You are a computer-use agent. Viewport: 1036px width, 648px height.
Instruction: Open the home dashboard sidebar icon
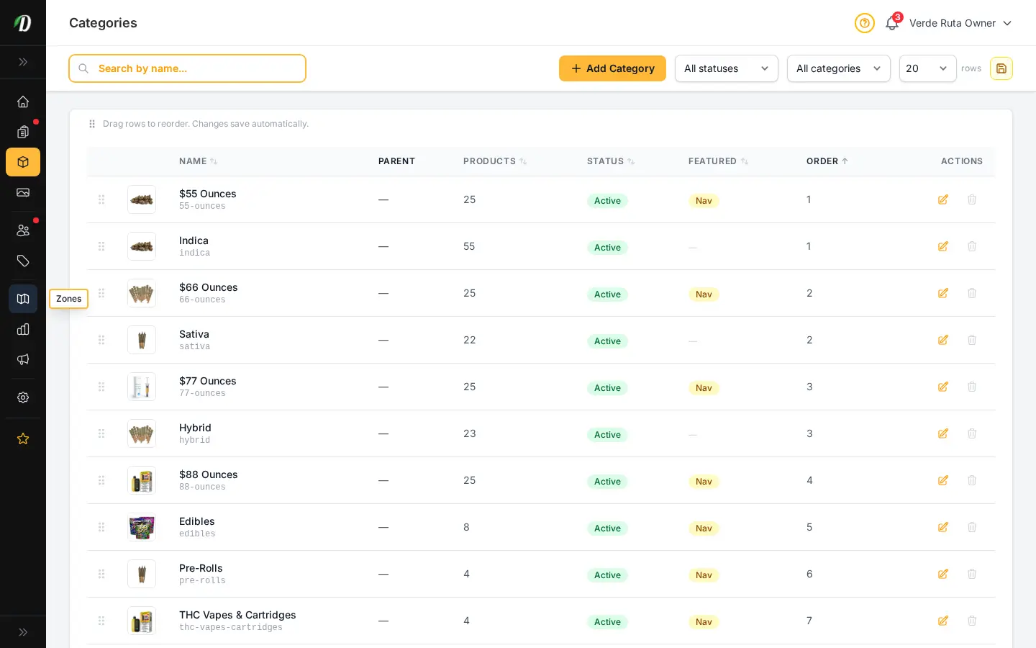(x=23, y=102)
